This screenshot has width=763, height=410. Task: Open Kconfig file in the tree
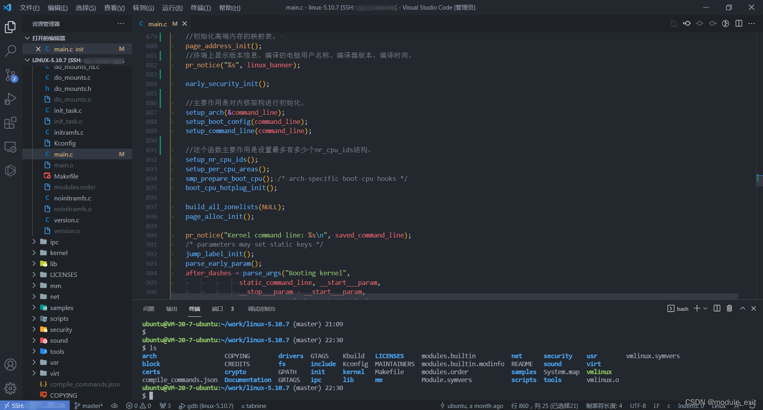point(77,143)
